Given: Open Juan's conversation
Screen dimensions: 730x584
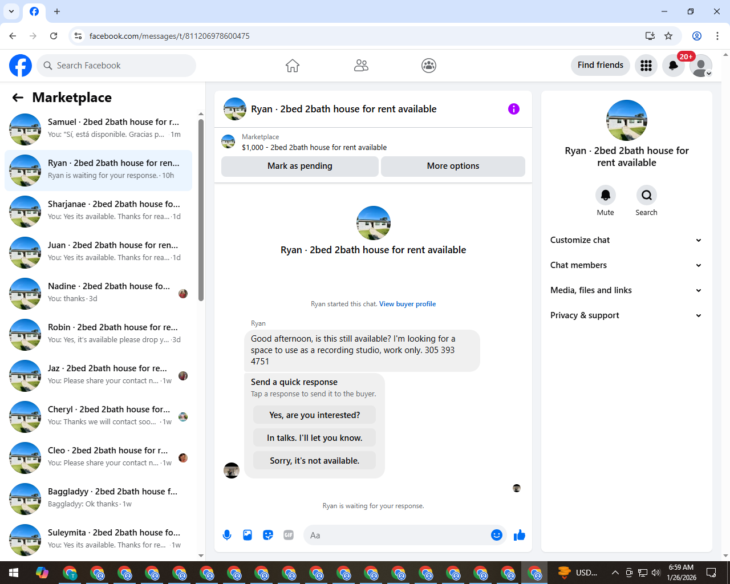Looking at the screenshot, I should point(98,252).
